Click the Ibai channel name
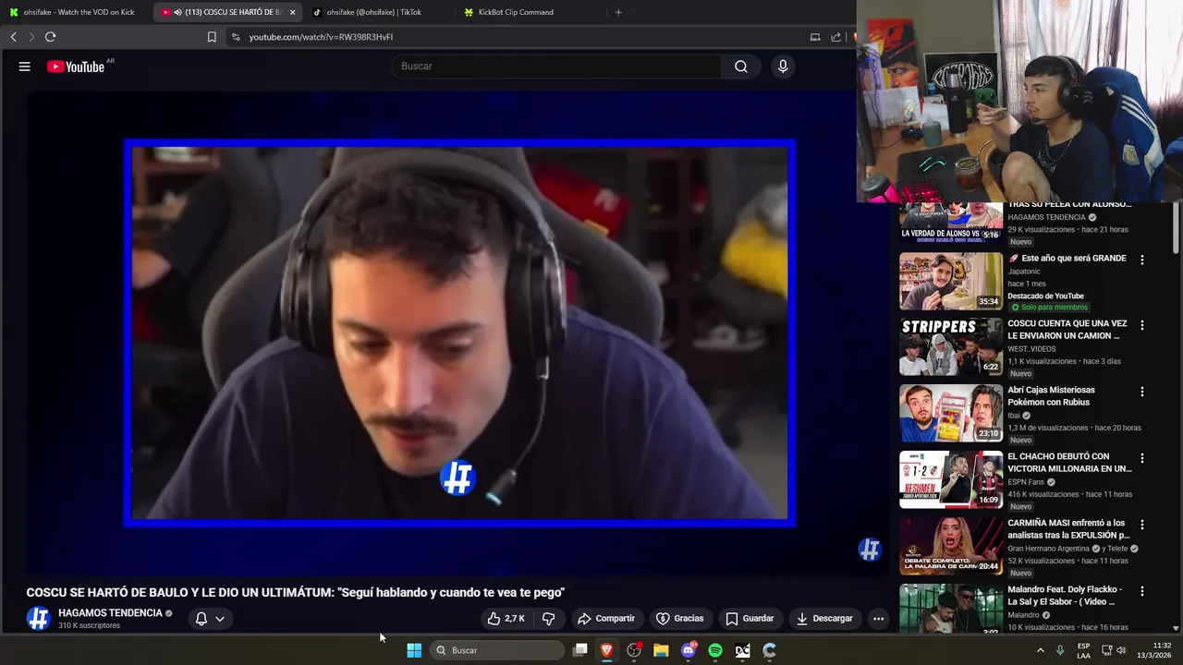This screenshot has height=665, width=1183. pyautogui.click(x=1015, y=416)
